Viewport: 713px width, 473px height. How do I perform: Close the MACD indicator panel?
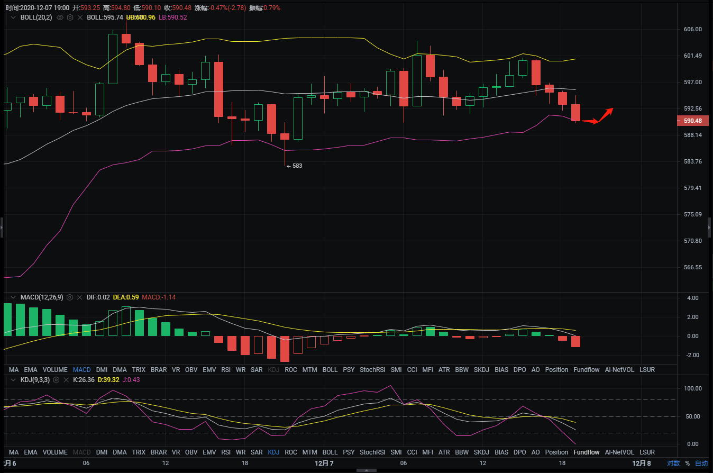point(79,297)
